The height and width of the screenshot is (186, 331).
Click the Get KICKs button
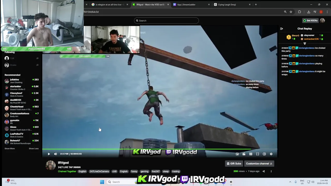[x=310, y=20]
